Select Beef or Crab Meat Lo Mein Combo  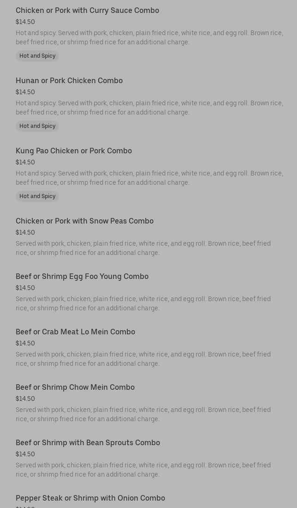pyautogui.click(x=75, y=332)
